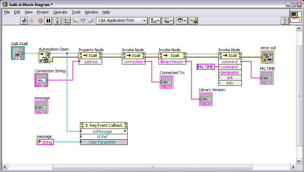Click the Step Over toolbar icon

[x=83, y=21]
